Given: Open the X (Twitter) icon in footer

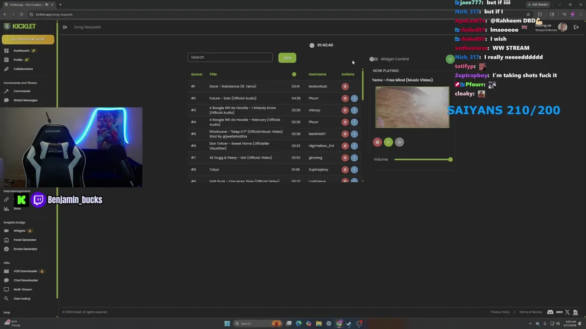Looking at the screenshot, I should [x=567, y=312].
